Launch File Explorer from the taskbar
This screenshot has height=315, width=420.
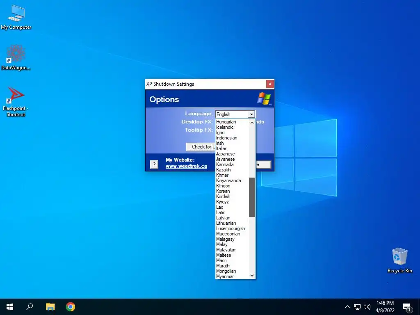tap(50, 307)
